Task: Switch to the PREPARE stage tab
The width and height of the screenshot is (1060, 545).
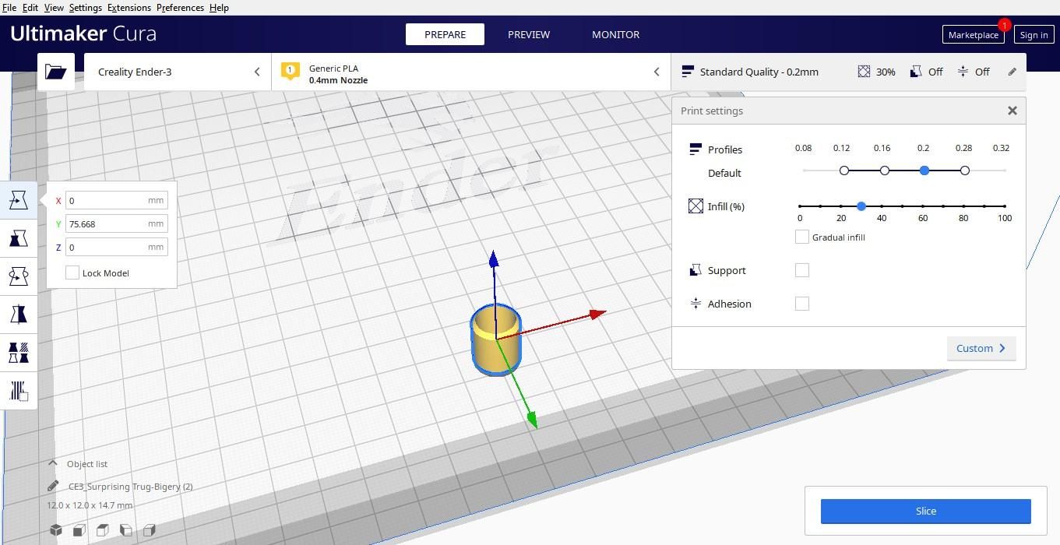Action: pos(445,34)
